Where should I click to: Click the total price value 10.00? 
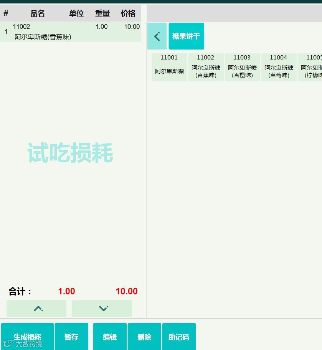pos(126,291)
